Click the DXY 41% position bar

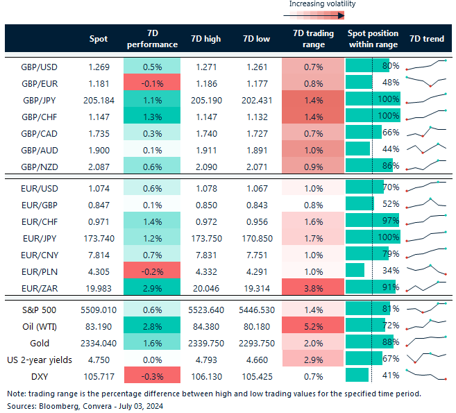click(357, 375)
